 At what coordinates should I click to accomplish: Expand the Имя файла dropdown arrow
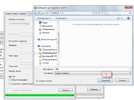pos(130,69)
